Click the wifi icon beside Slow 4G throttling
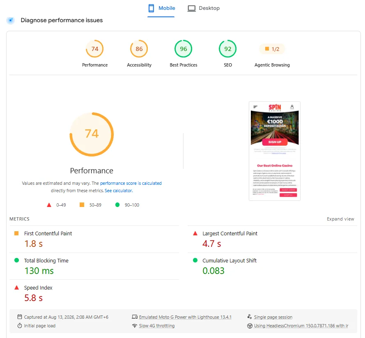 click(x=135, y=326)
